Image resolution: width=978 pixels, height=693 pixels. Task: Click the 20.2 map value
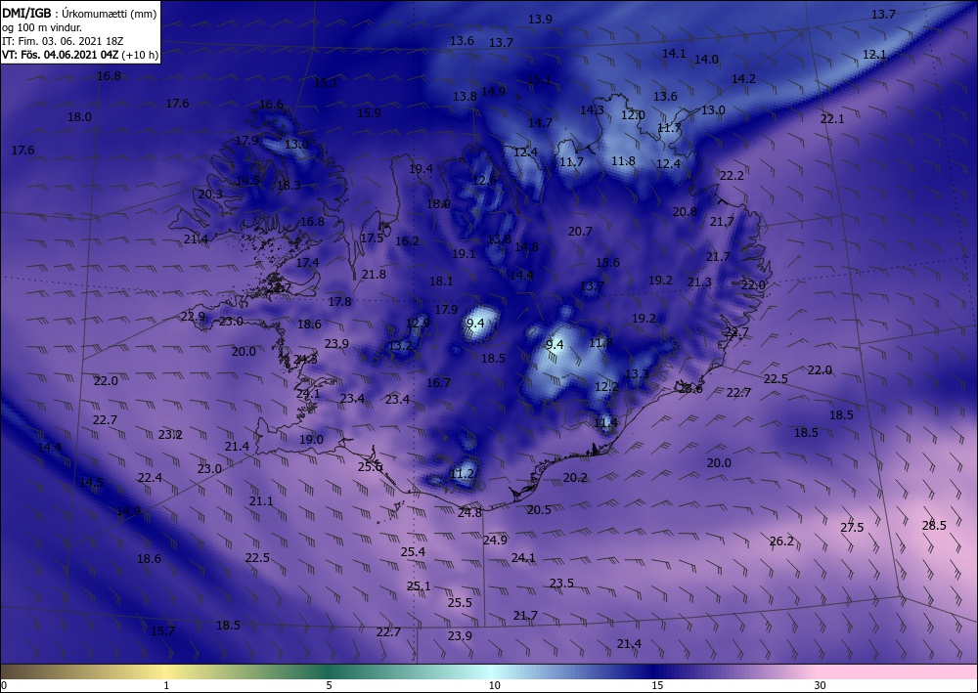click(575, 478)
